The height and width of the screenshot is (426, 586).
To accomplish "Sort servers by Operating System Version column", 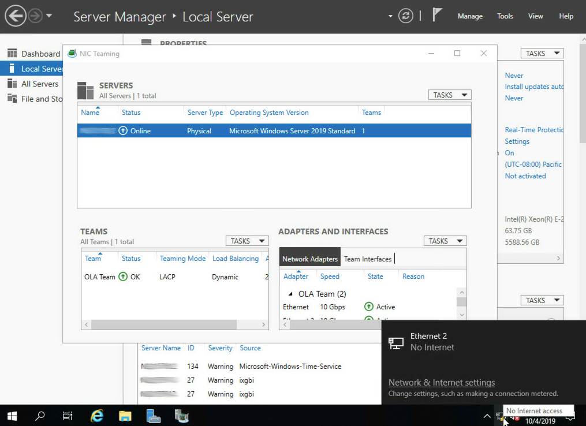I will 269,113.
